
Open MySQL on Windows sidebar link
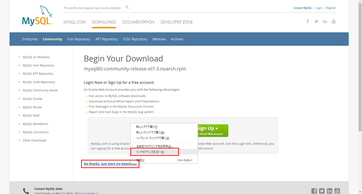click(36, 57)
